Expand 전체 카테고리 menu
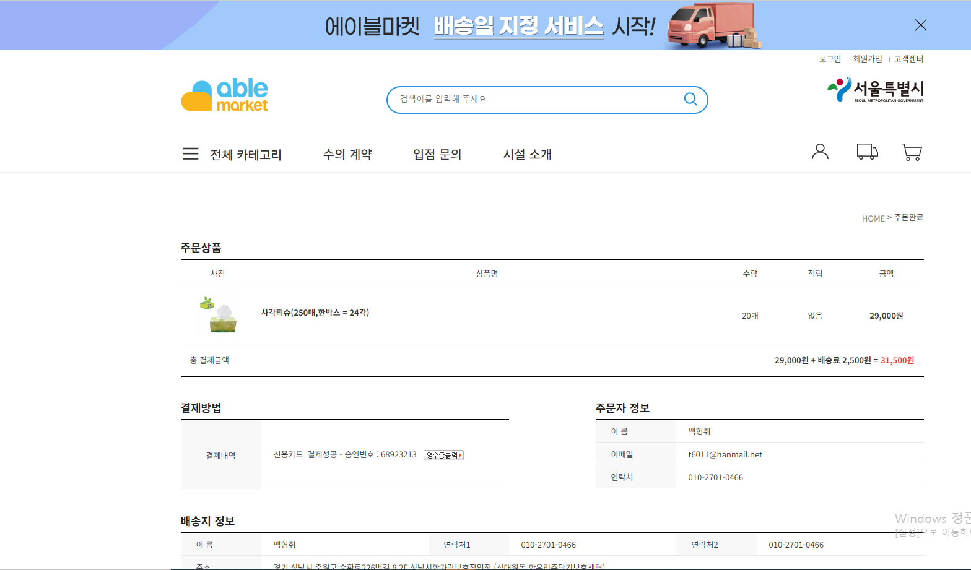Viewport: 971px width, 570px height. [x=246, y=155]
